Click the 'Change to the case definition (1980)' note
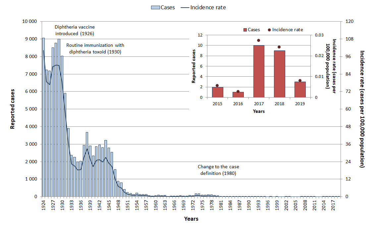 (x=218, y=170)
